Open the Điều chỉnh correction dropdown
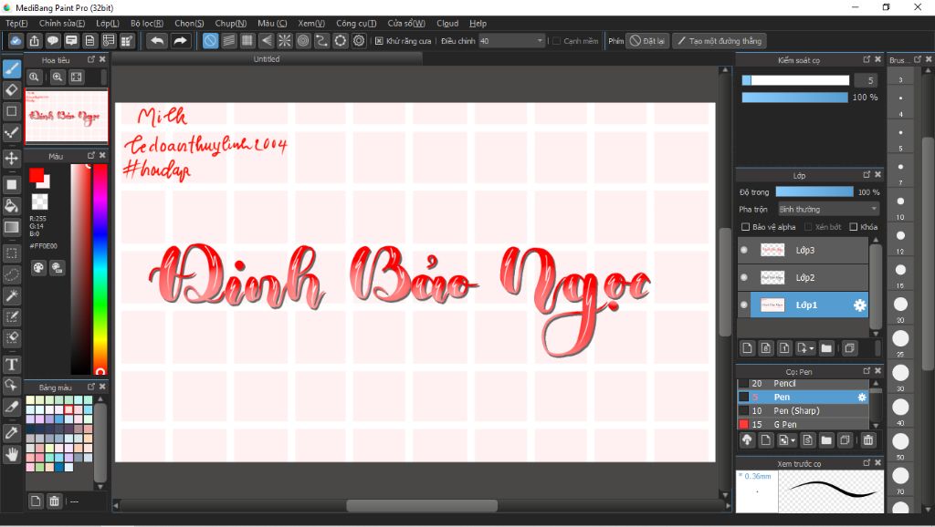This screenshot has width=935, height=527. pos(512,41)
